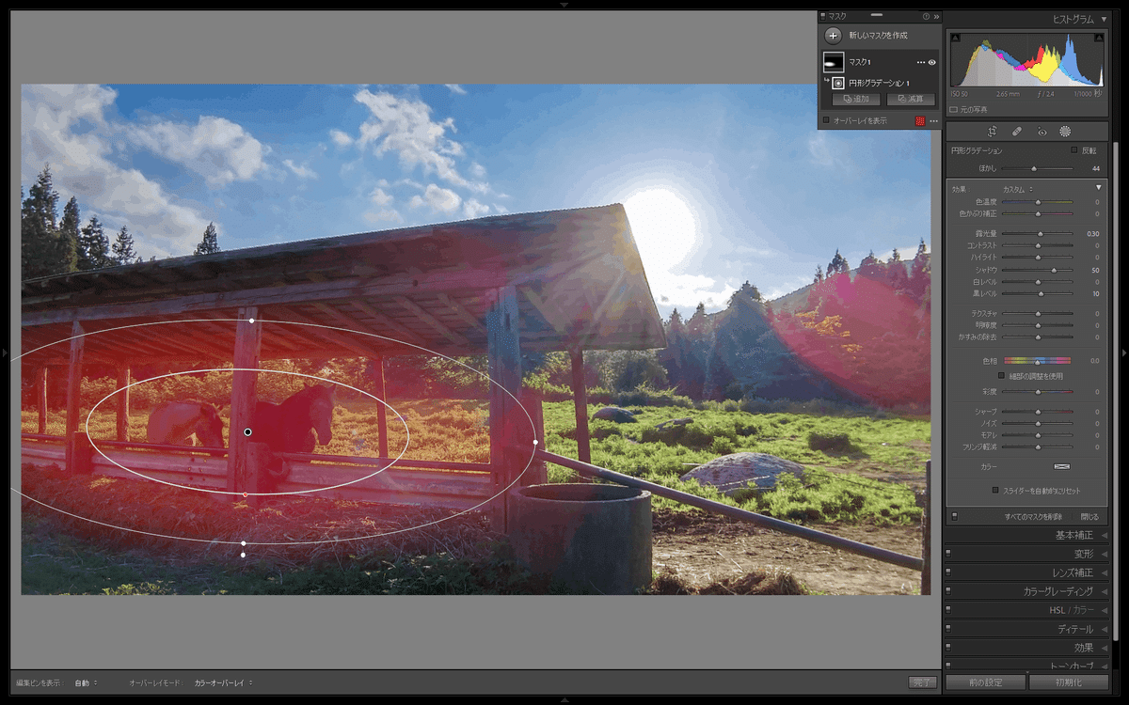1129x705 pixels.
Task: Toggle 変形 panel on/off switch
Action: click(x=948, y=554)
